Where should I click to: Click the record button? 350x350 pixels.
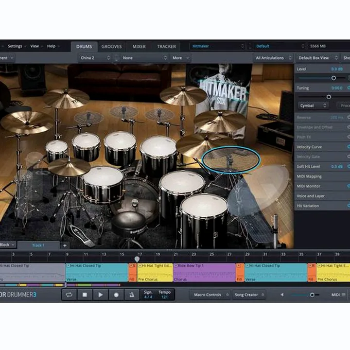point(116,295)
